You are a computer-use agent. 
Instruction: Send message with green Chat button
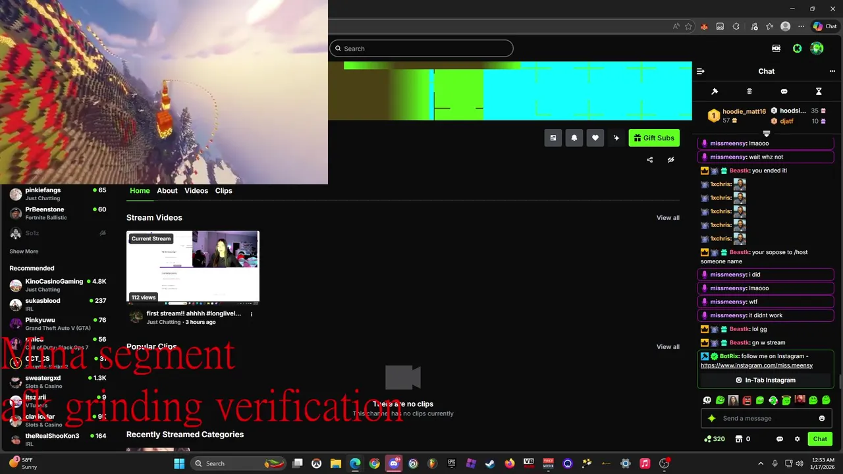pos(820,439)
